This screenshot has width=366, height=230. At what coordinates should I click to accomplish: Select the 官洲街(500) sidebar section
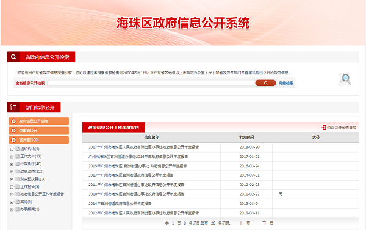[39, 140]
